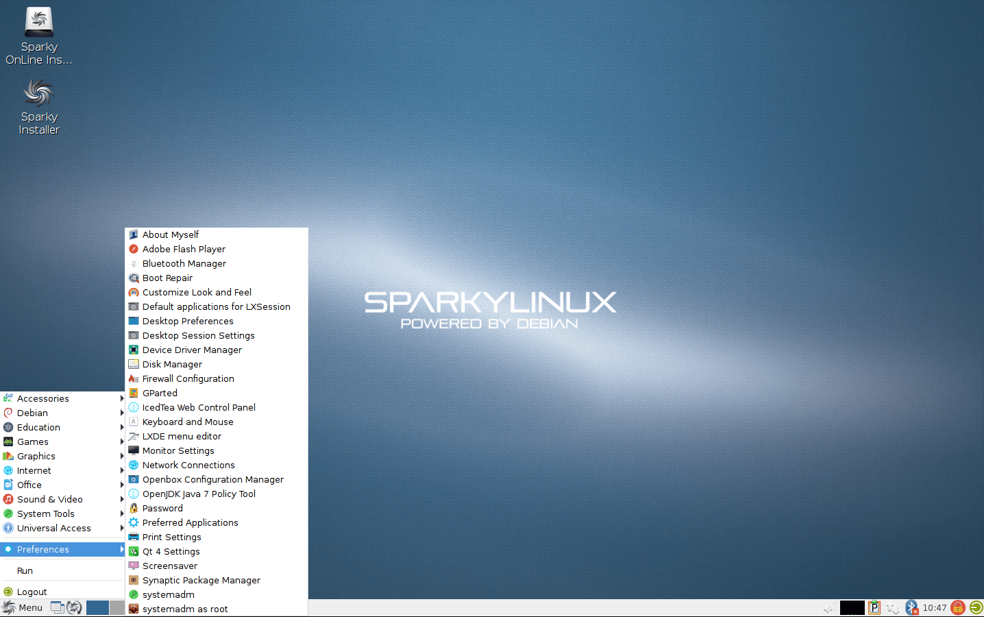
Task: Choose Run from the main menu
Action: 62,570
